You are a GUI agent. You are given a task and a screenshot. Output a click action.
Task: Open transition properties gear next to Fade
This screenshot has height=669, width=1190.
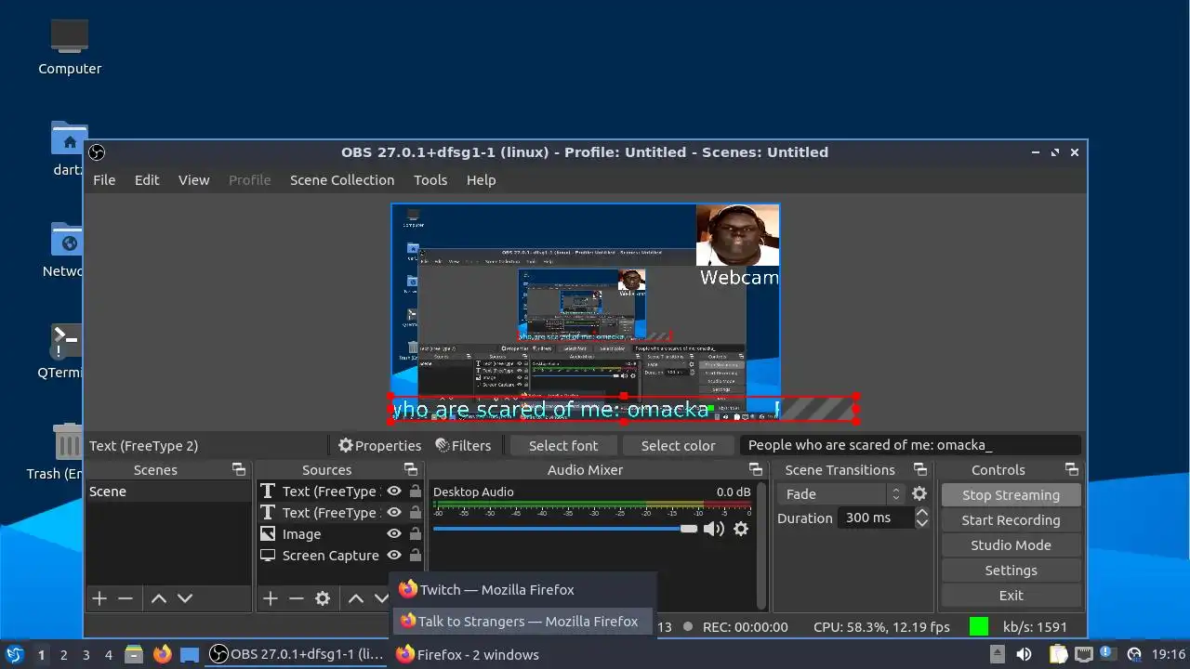tap(919, 494)
